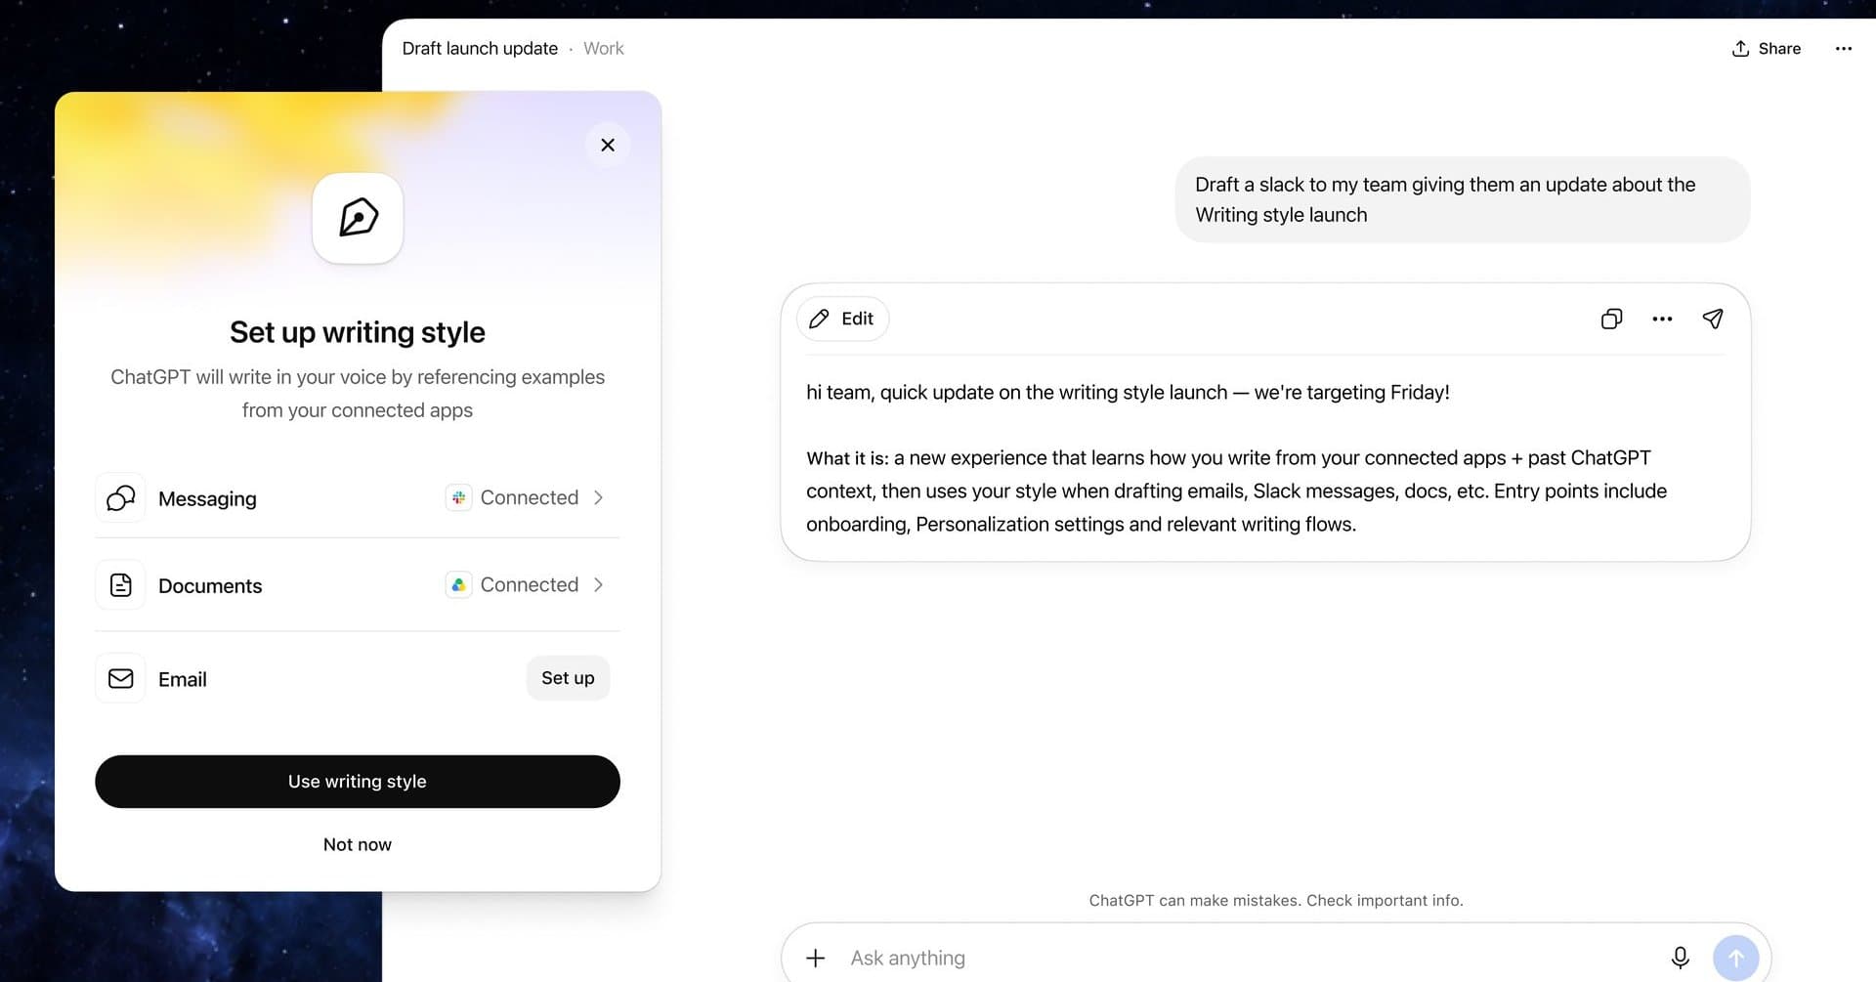Expand the Documents connection chevron
1876x982 pixels.
(598, 584)
